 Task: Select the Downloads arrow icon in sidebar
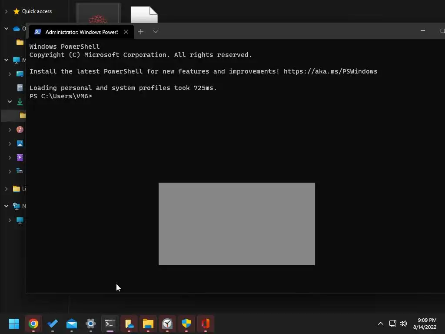point(20,102)
